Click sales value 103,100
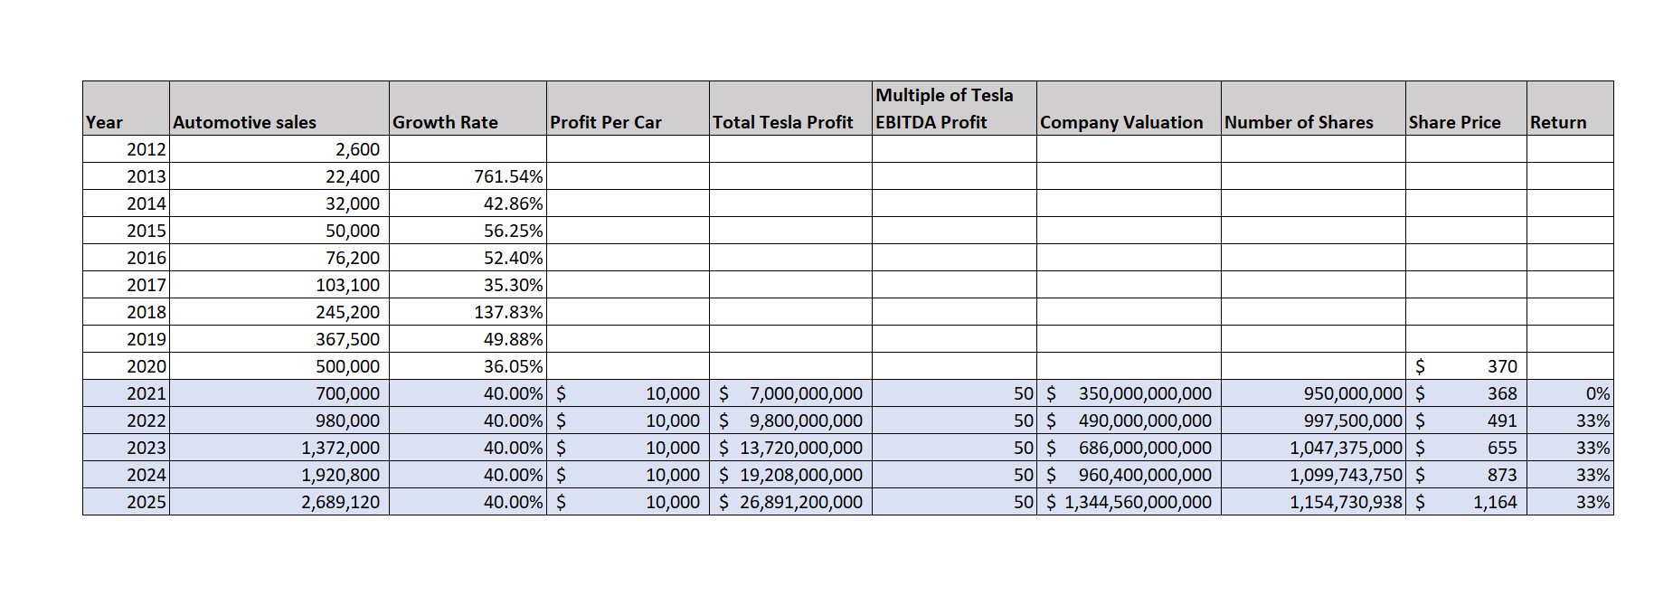This screenshot has height=605, width=1673. [279, 285]
